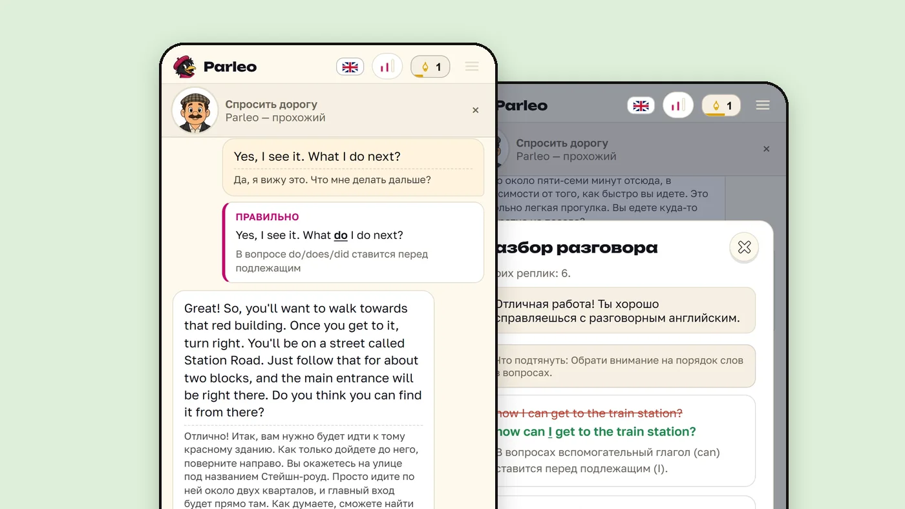905x509 pixels.
Task: Select the Спросить дорогу title on the front phone
Action: point(271,104)
